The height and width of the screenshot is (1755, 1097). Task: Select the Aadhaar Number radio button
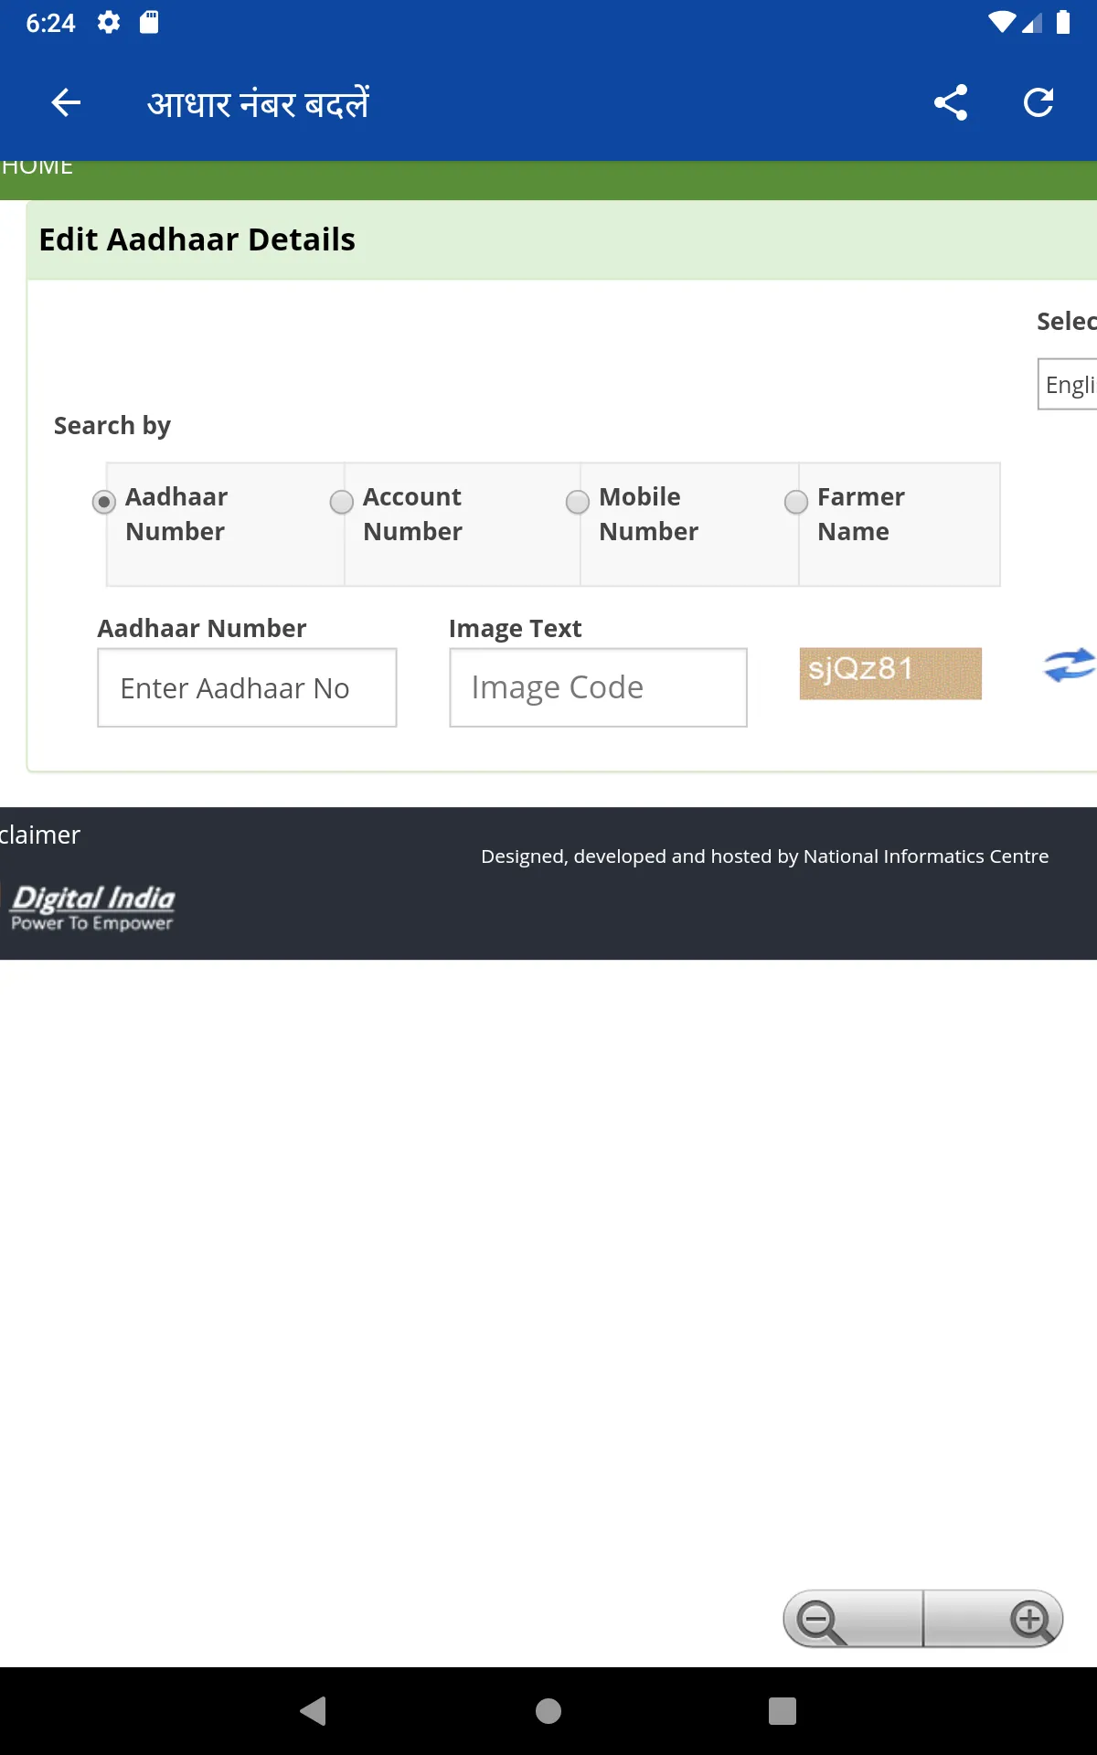[104, 502]
